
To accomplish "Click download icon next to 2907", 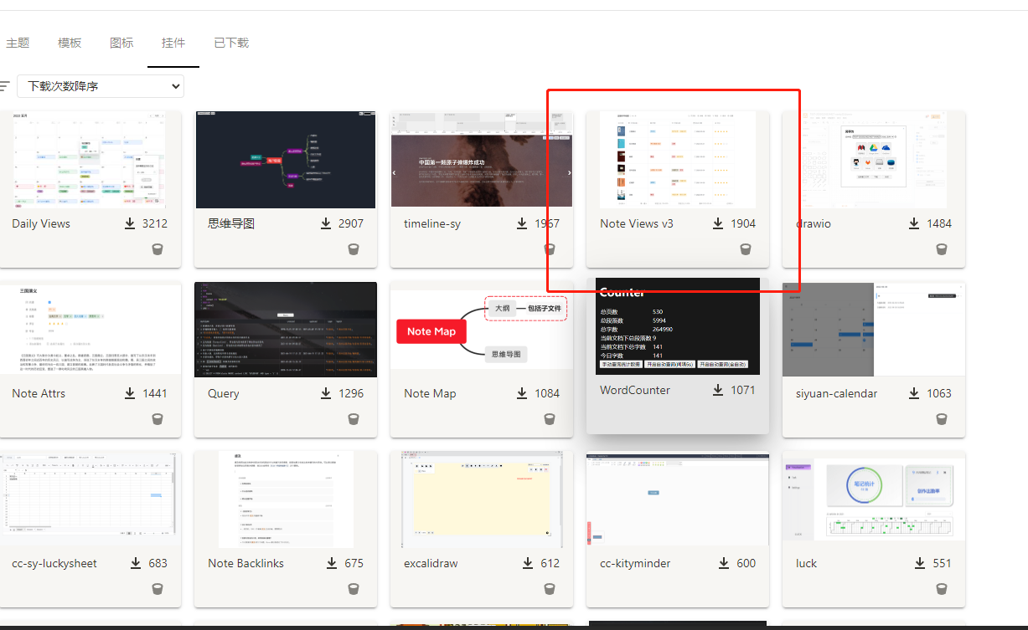I will pos(326,223).
